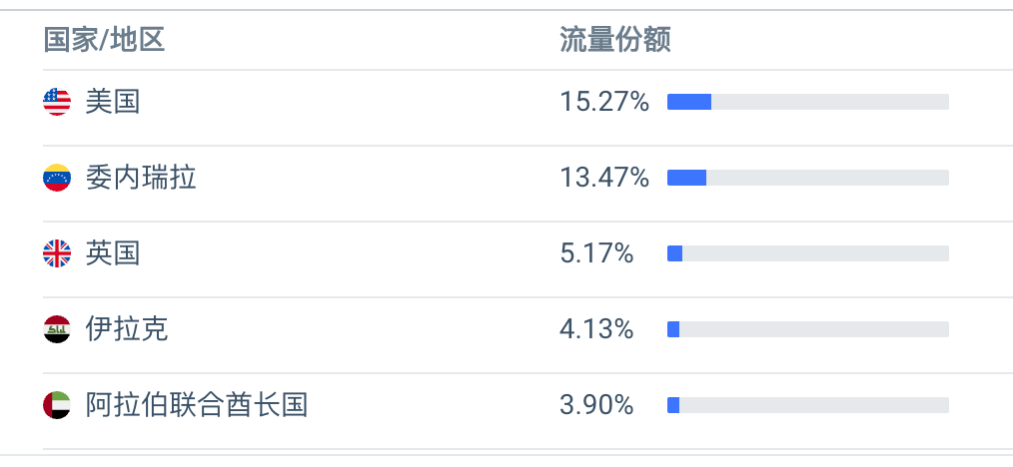Image resolution: width=1013 pixels, height=467 pixels.
Task: Click the United Kingdom flag icon
Action: click(x=57, y=253)
